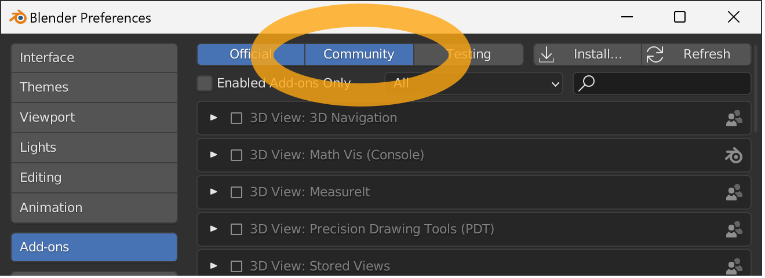The height and width of the screenshot is (278, 765).
Task: Click the Refresh circular arrows icon
Action: (x=655, y=54)
